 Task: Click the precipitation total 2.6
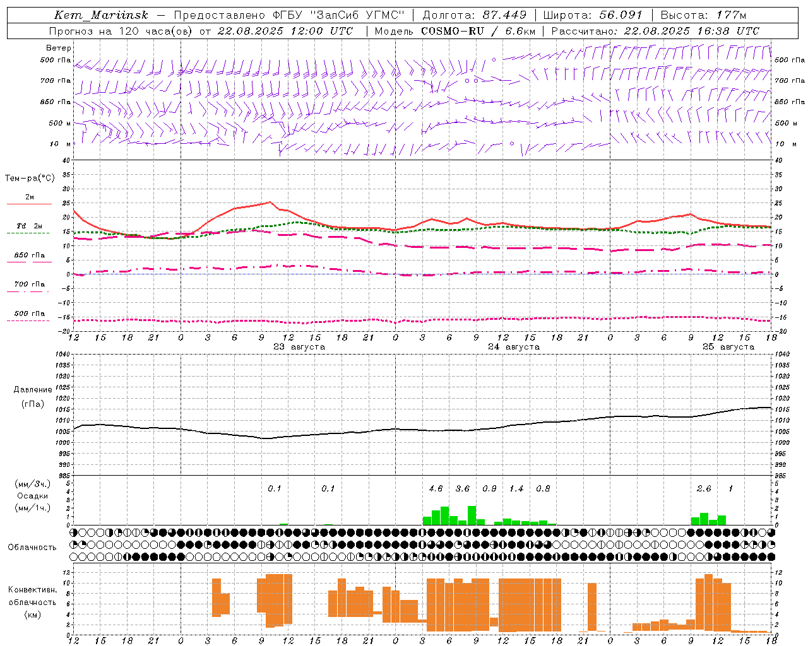[x=704, y=489]
